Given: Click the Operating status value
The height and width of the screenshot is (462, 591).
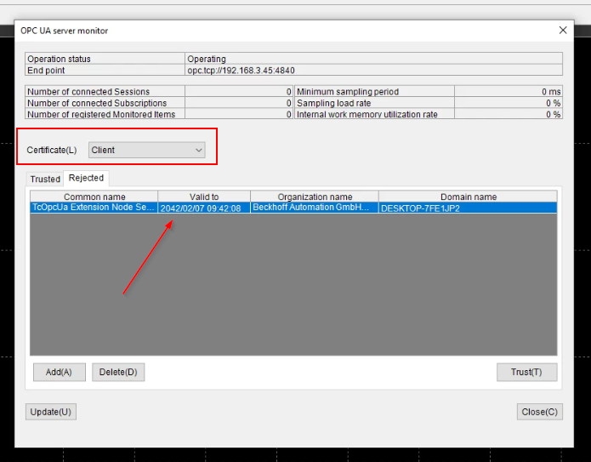Looking at the screenshot, I should 207,59.
